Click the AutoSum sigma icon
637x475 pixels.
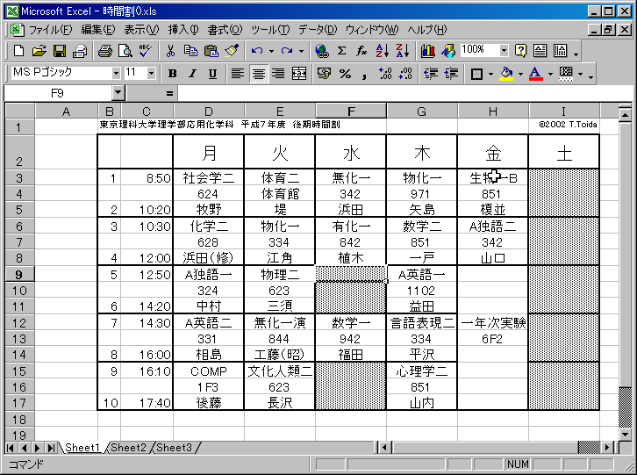pyautogui.click(x=342, y=51)
